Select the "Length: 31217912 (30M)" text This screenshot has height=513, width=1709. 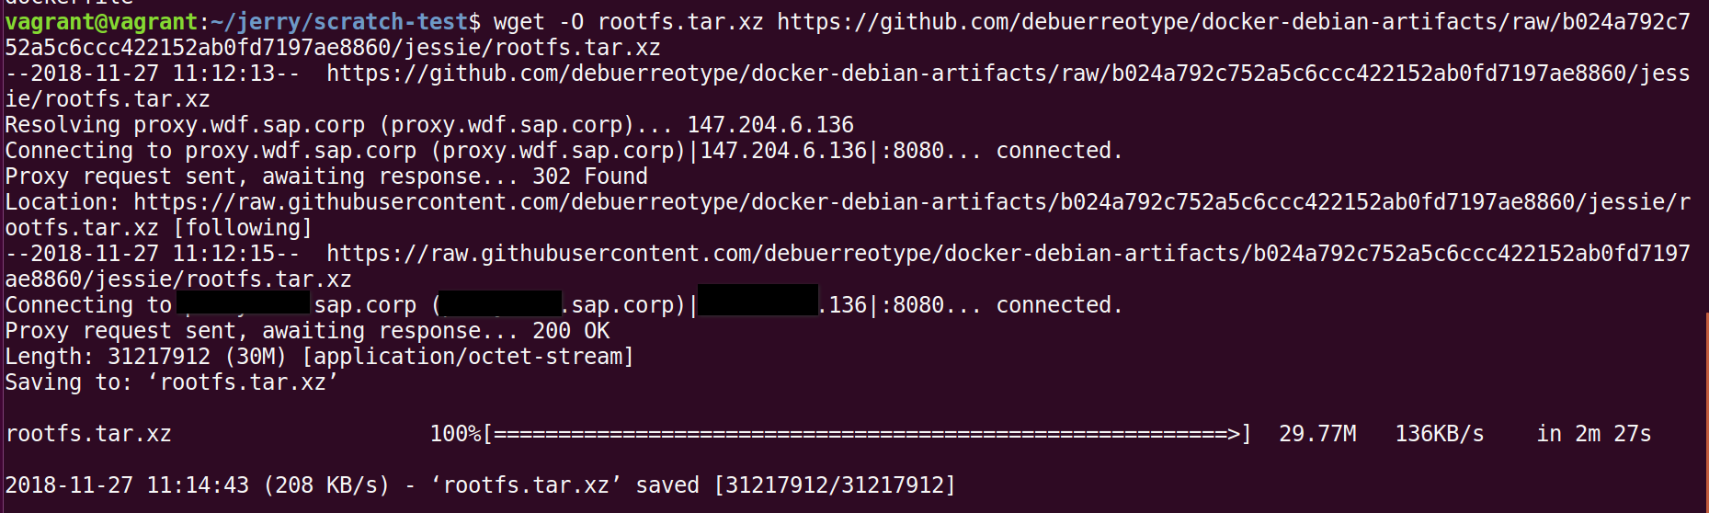(146, 356)
